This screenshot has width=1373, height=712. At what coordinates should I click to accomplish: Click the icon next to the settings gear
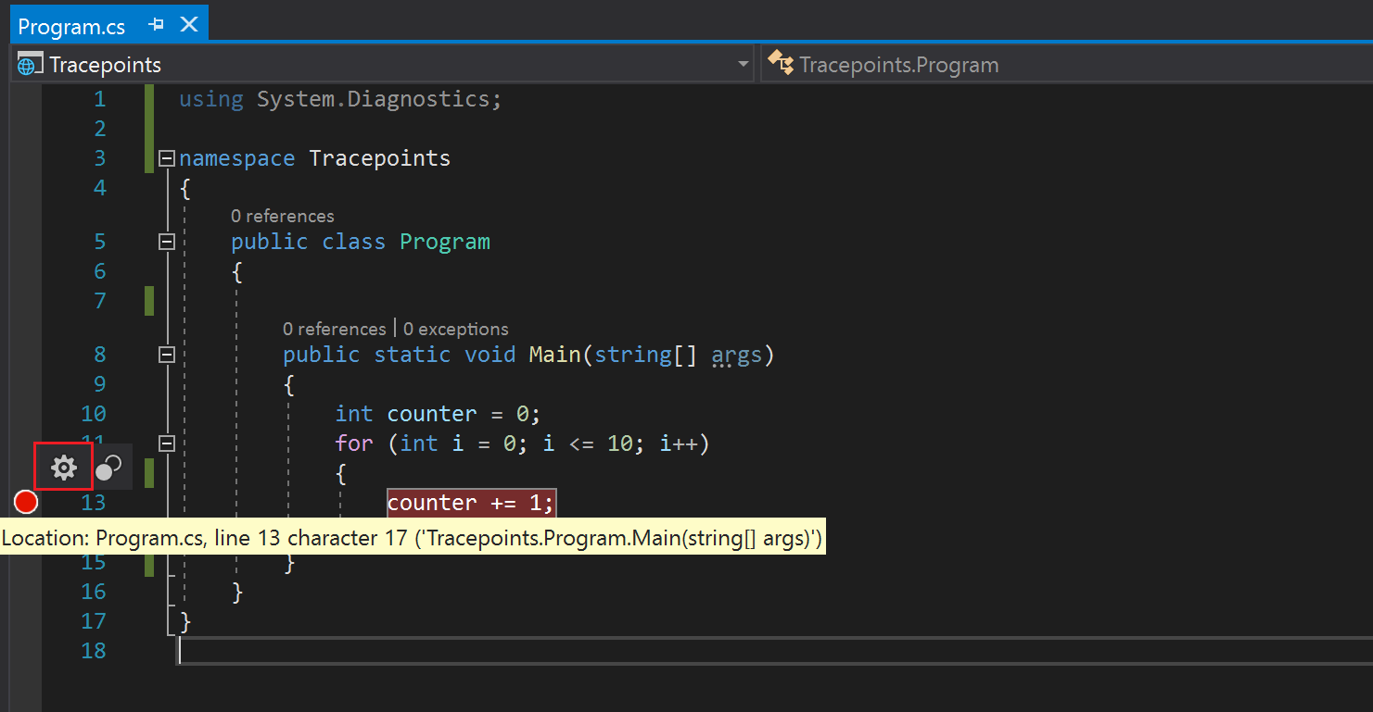[x=108, y=467]
